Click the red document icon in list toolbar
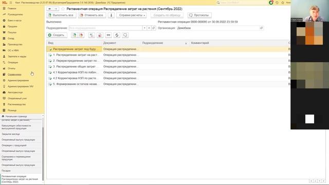Image resolution: width=329 pixels, height=185 pixels. pos(100,35)
